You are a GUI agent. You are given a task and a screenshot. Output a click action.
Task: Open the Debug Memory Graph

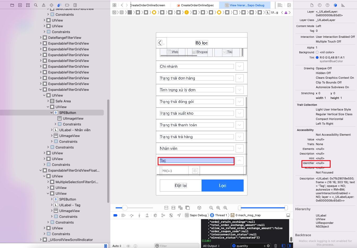coord(163,215)
